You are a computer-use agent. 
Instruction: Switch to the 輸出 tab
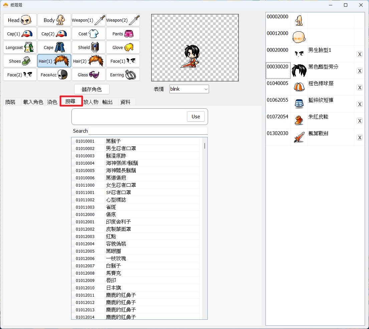(x=107, y=102)
